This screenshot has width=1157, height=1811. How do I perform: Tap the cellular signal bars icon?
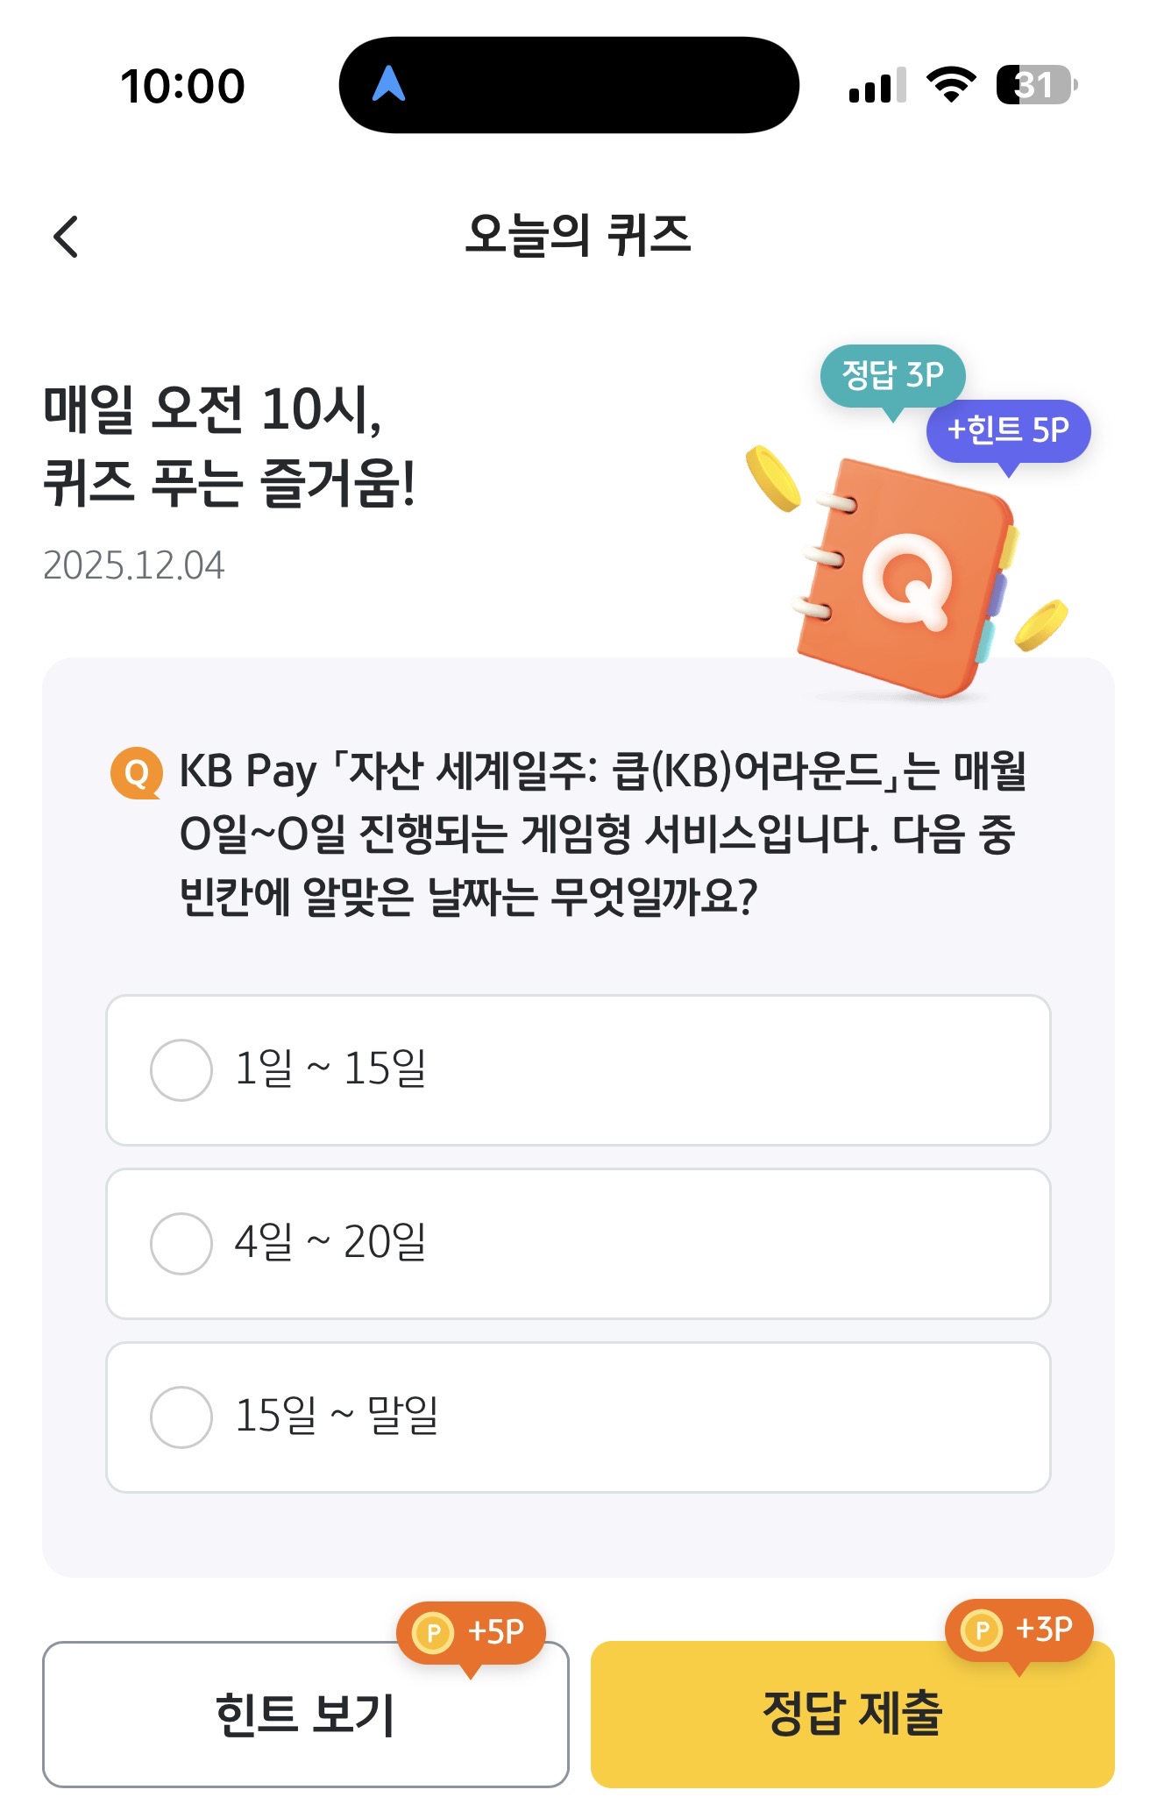877,86
